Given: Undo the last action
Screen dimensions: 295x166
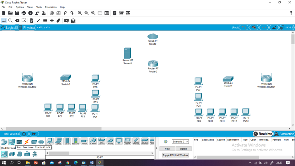Looking at the screenshot, I should pos(65,13).
